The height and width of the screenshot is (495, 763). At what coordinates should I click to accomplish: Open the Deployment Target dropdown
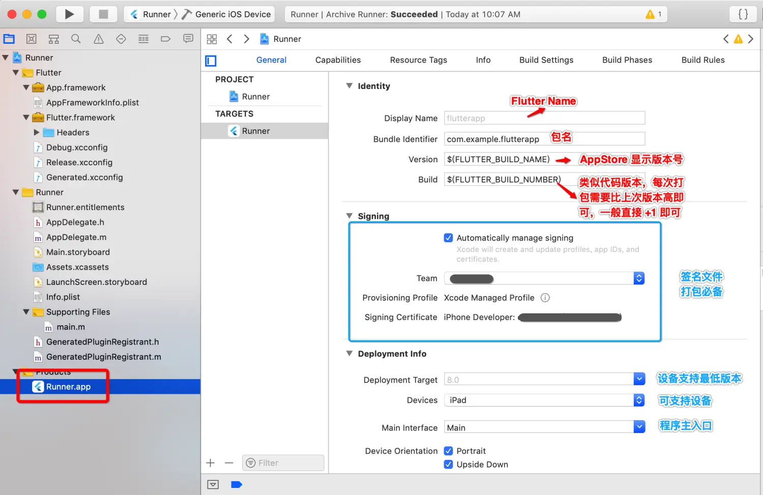639,379
